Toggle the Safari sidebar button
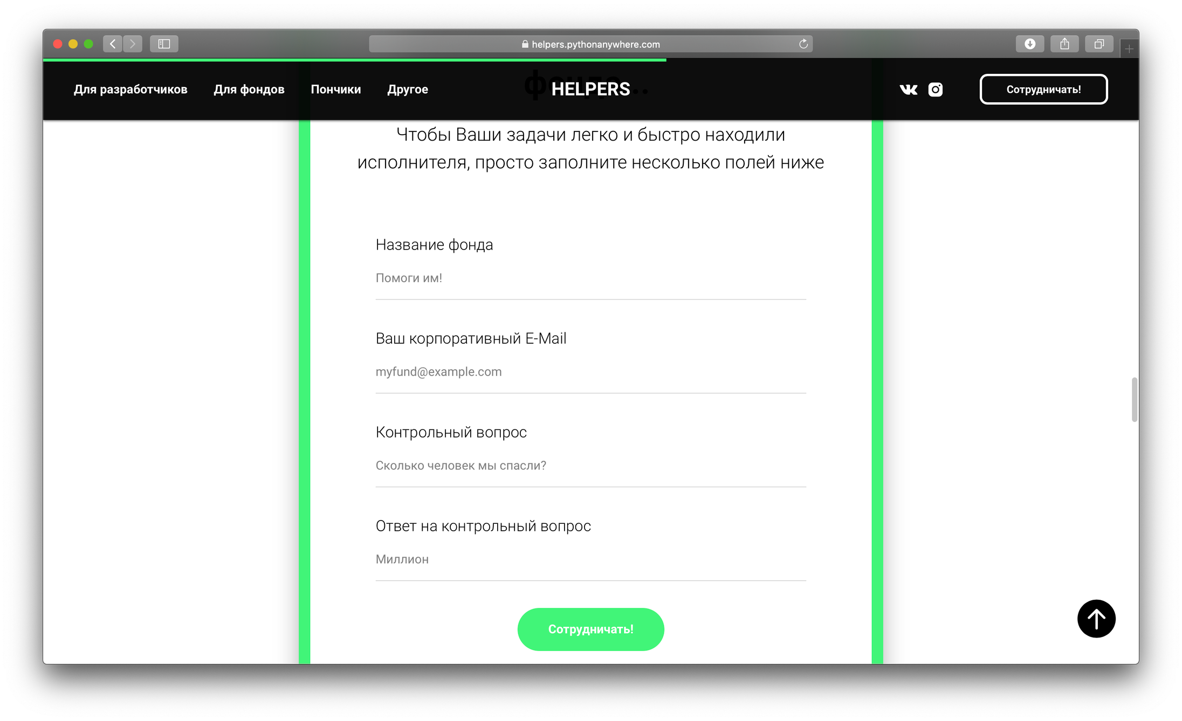 164,44
